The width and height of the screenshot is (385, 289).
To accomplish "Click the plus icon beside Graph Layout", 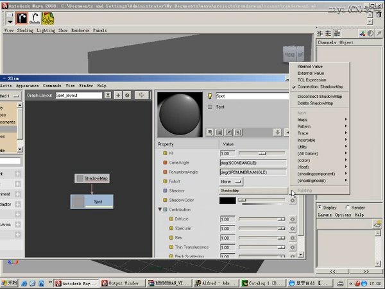I will click(118, 95).
